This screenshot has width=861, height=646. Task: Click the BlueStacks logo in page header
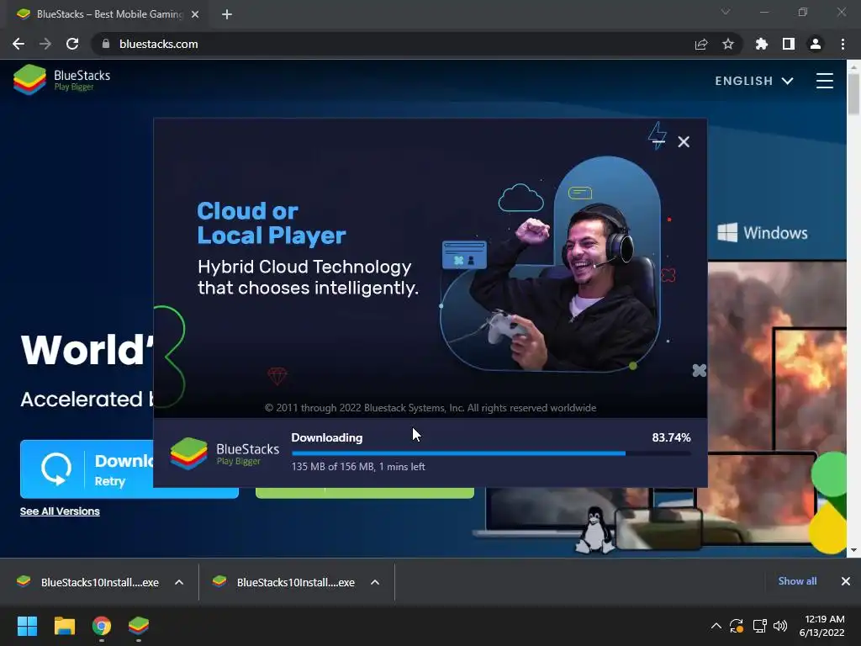point(61,80)
